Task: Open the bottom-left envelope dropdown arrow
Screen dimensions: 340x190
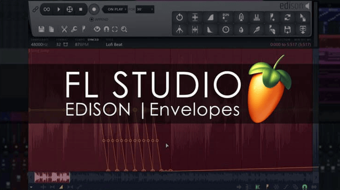Action: [x=32, y=187]
